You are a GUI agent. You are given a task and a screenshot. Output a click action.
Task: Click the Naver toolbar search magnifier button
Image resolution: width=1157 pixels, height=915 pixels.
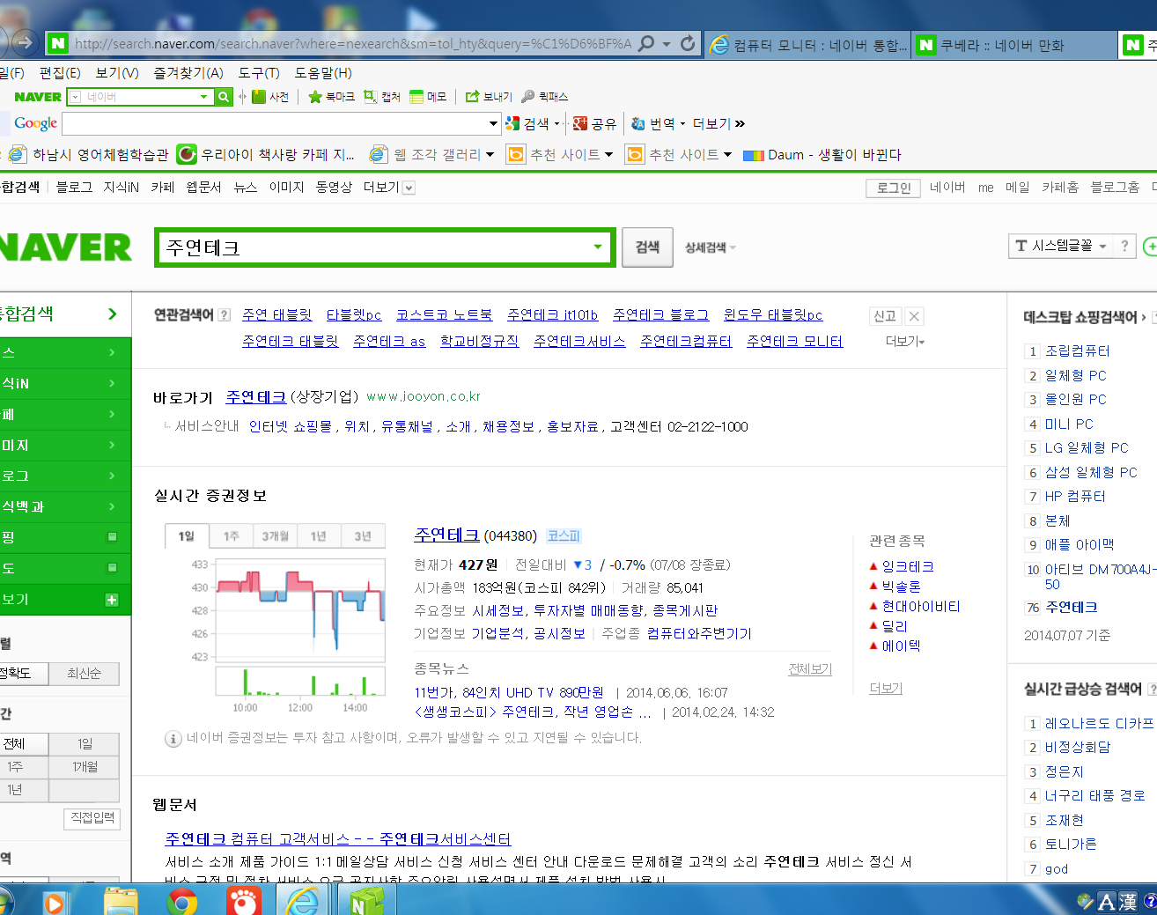224,97
